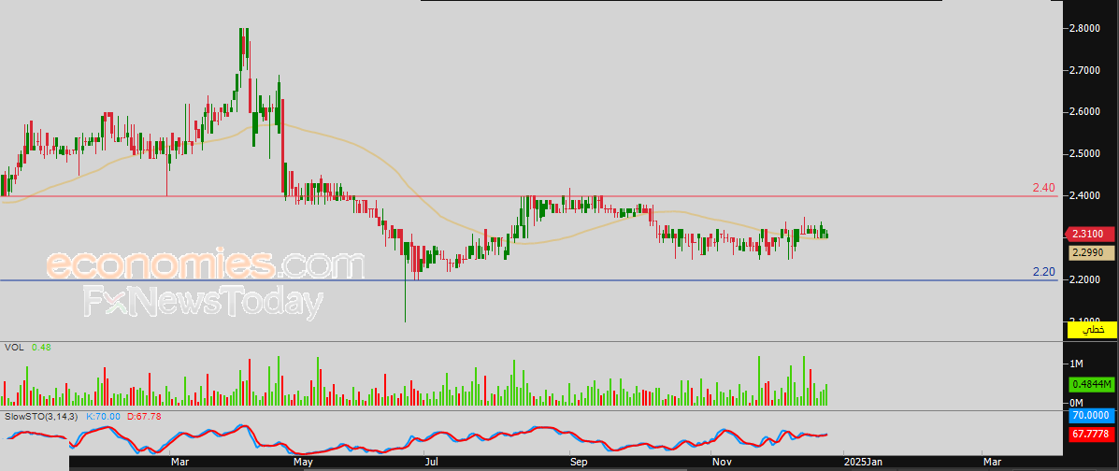Click the red 2.3100 current price tag
Viewport: 1119px width, 471px height.
click(x=1090, y=234)
